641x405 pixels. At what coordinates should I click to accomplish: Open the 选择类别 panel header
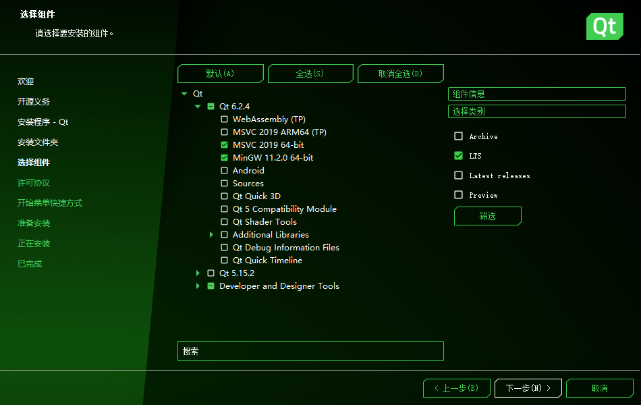[x=537, y=111]
